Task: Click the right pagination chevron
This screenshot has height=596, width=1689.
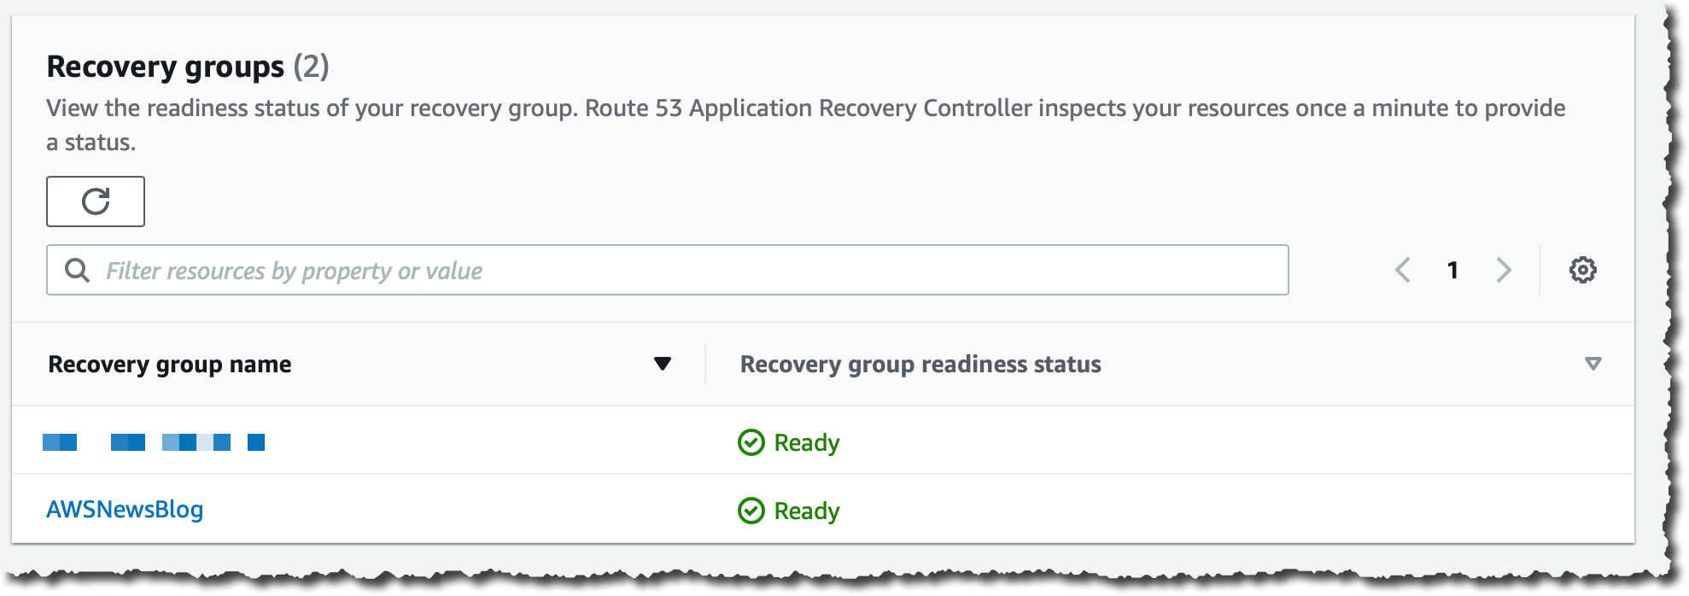Action: coord(1504,270)
